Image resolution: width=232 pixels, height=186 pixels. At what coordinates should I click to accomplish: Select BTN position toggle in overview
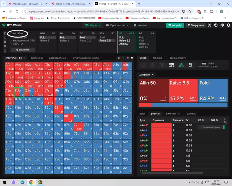tap(171, 65)
